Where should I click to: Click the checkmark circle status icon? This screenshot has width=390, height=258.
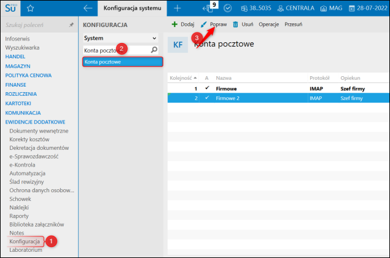click(x=228, y=8)
